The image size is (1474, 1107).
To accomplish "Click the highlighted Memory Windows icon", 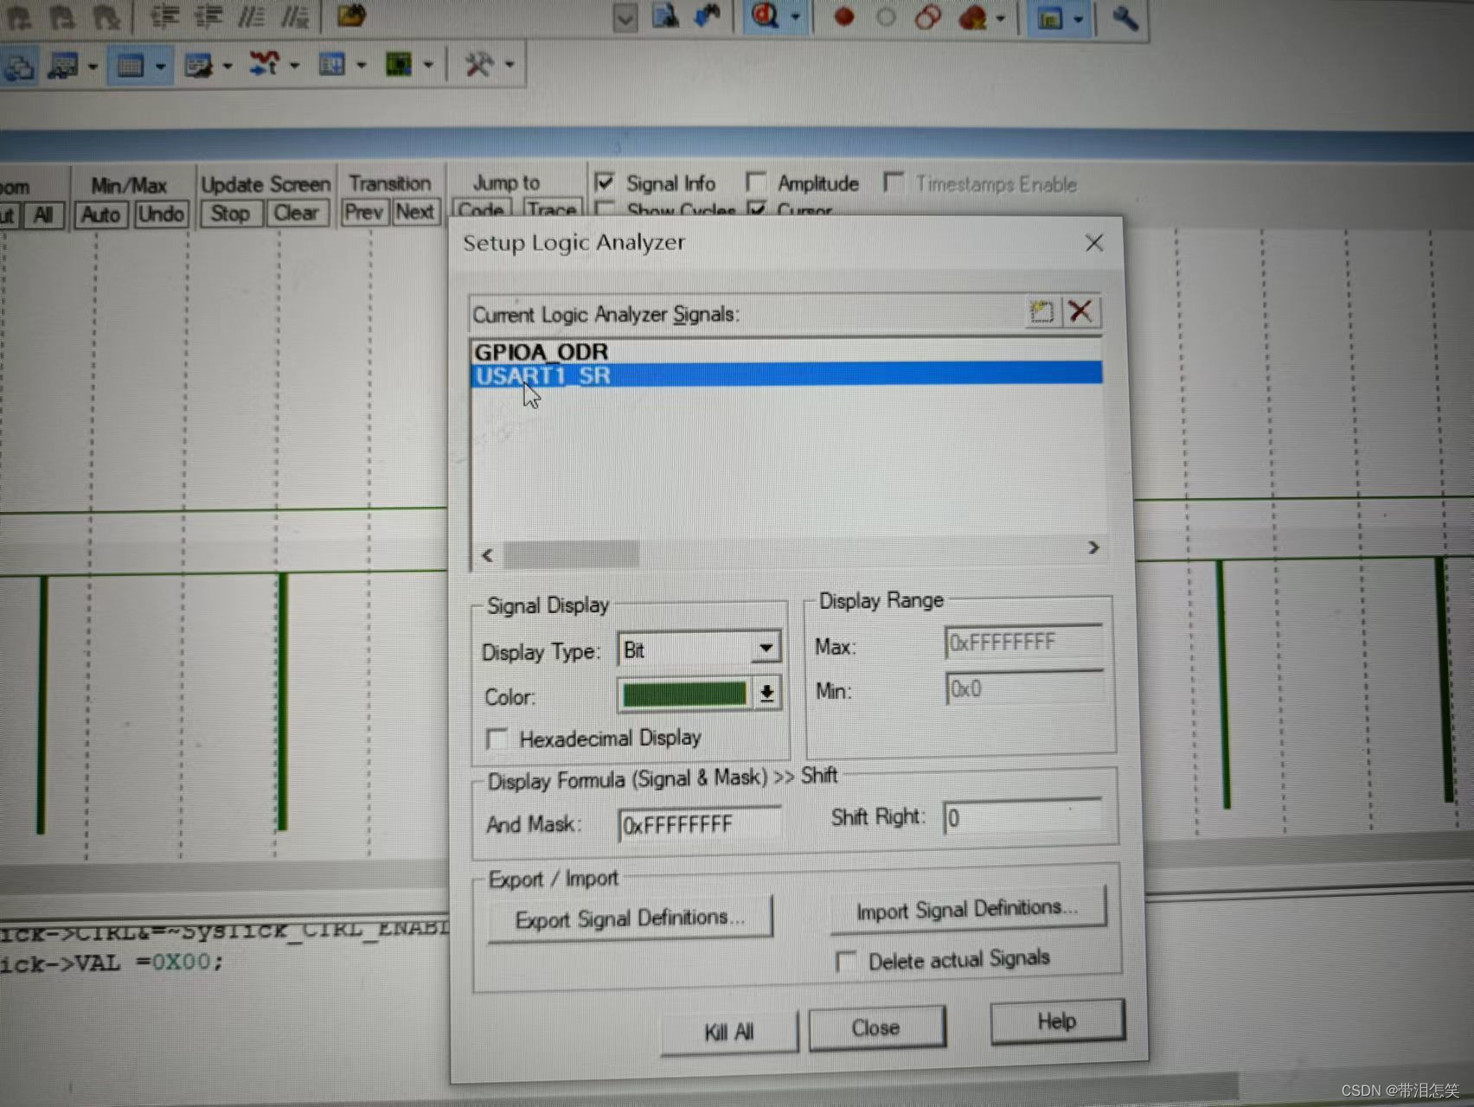I will click(x=131, y=66).
